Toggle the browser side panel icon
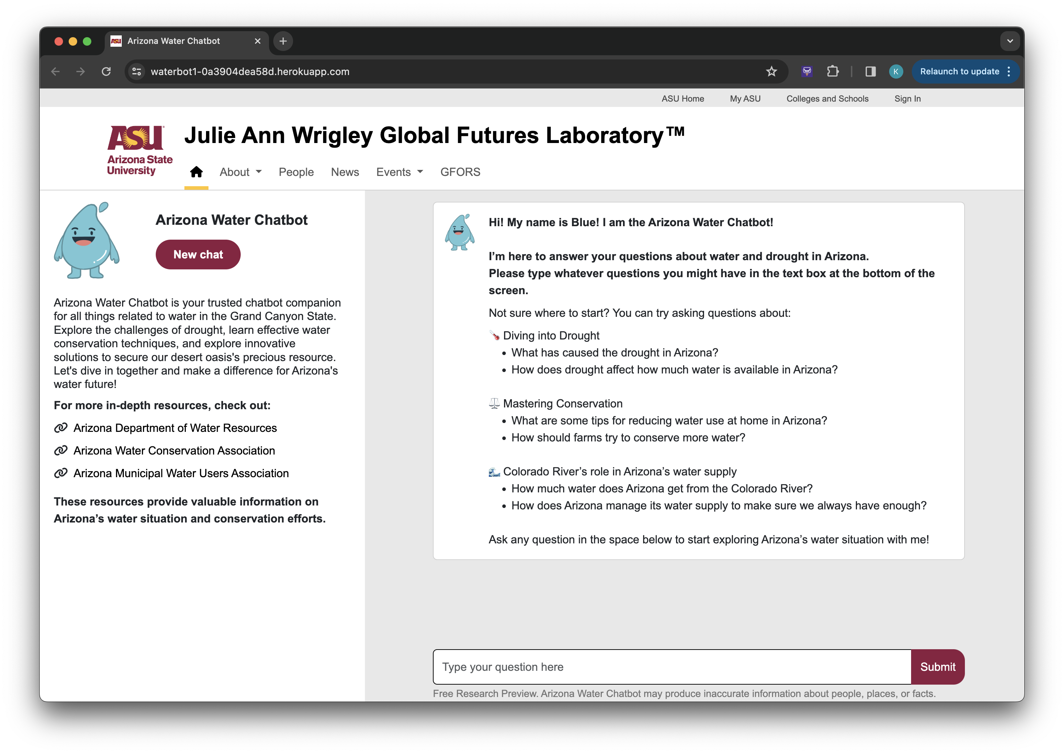This screenshot has height=754, width=1064. 870,72
